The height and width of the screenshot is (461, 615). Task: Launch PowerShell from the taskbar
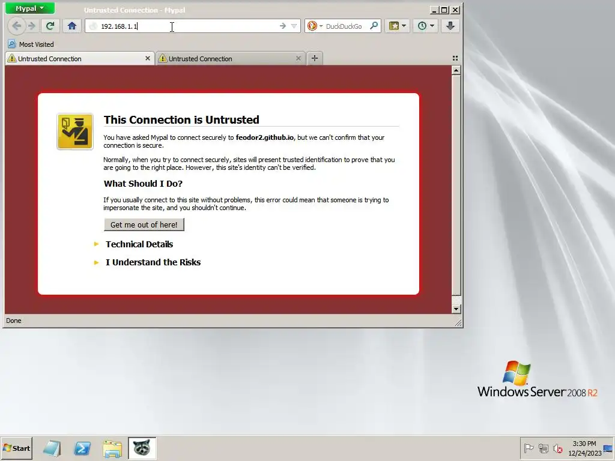pyautogui.click(x=82, y=448)
